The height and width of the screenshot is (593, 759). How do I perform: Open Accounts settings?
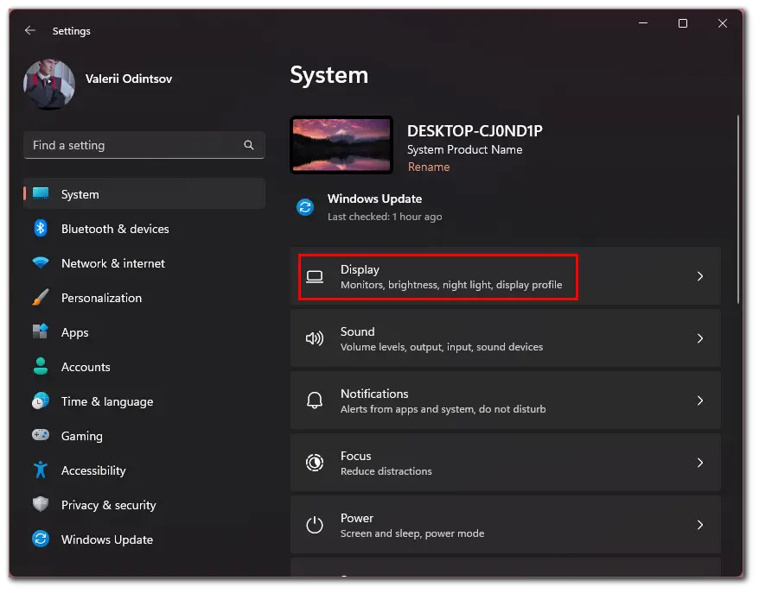pos(144,366)
